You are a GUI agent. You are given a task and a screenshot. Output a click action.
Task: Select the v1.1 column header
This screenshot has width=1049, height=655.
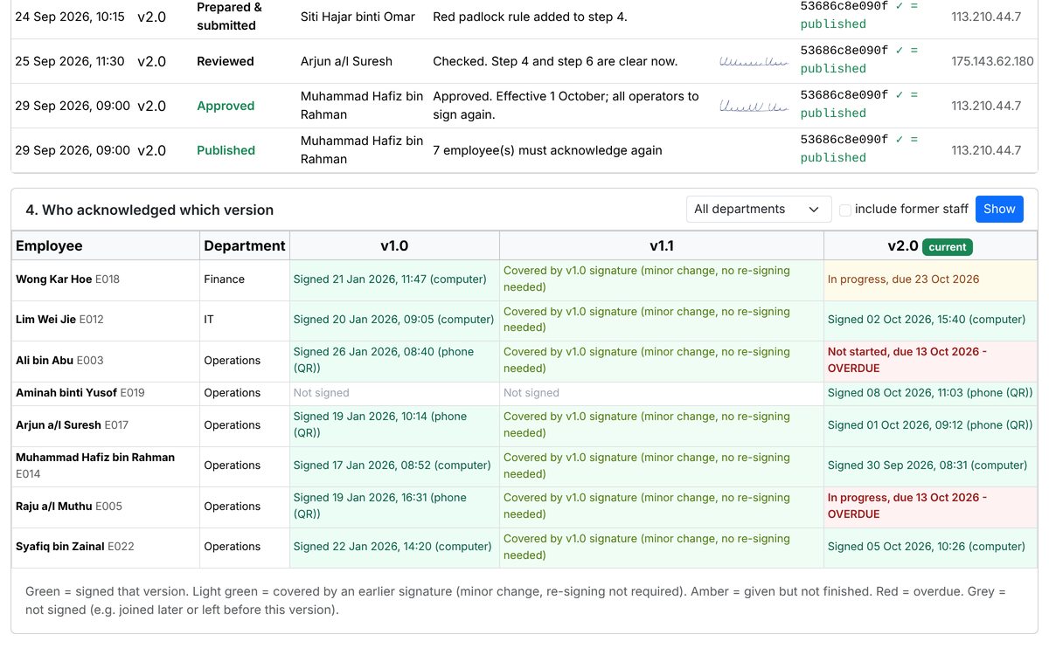662,246
